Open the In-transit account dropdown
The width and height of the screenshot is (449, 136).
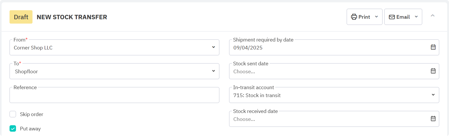tap(433, 95)
